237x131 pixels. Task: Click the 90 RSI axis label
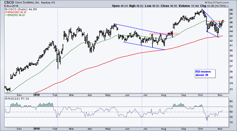coord(231,101)
